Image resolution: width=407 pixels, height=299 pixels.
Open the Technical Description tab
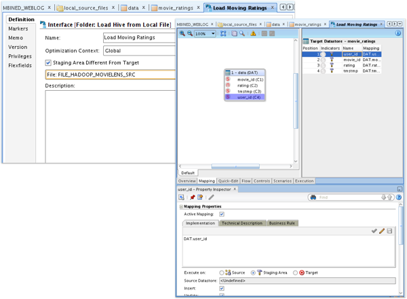(241, 223)
